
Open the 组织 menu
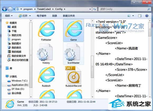[x=9, y=16]
